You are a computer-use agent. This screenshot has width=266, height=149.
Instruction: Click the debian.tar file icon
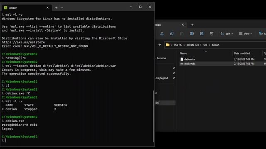click(182, 59)
